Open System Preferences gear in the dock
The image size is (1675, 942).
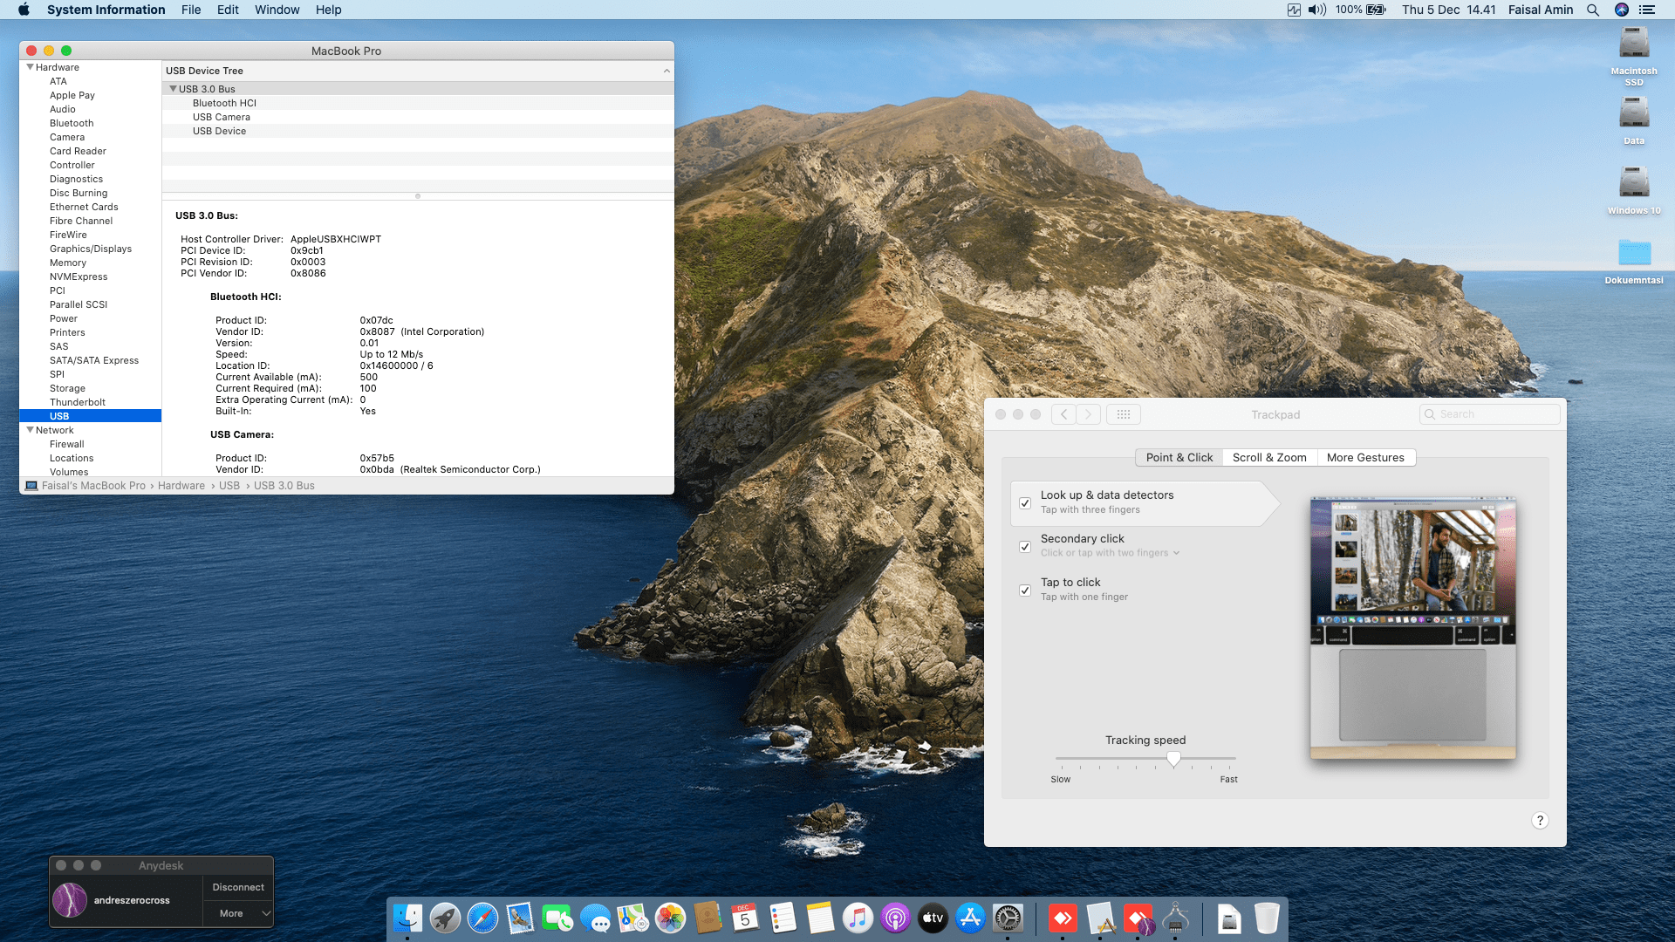(x=1008, y=918)
